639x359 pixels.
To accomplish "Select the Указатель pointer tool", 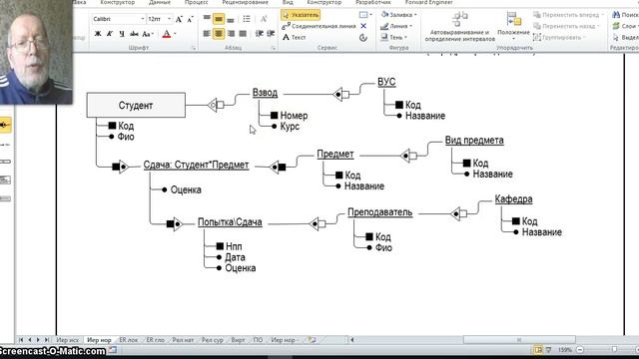I will [x=301, y=15].
